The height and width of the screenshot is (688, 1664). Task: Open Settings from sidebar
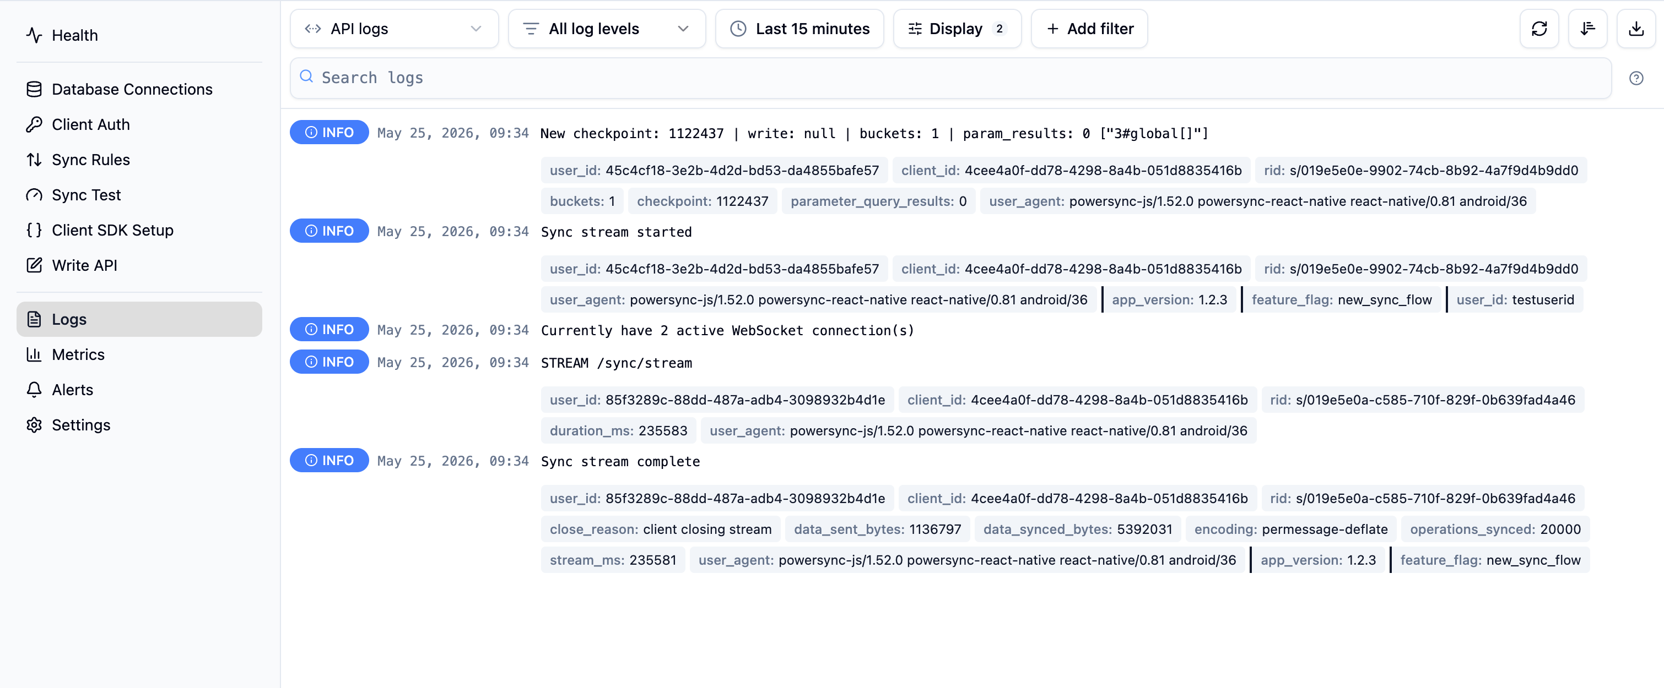139,425
